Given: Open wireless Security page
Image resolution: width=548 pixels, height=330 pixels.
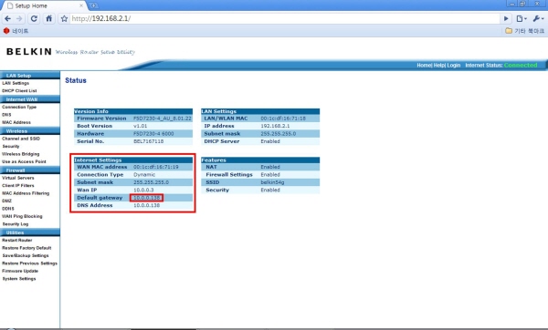Looking at the screenshot, I should (11, 146).
